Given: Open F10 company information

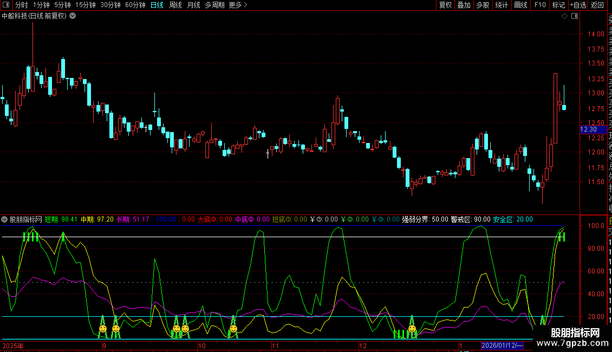Looking at the screenshot, I should pyautogui.click(x=540, y=5).
